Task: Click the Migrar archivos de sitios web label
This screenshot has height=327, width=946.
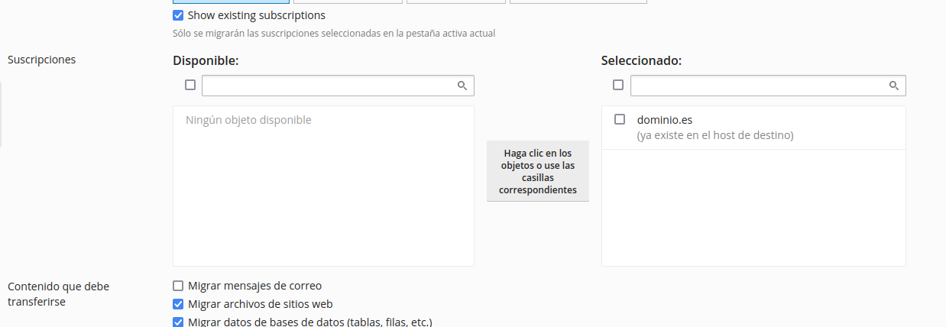Action: click(x=261, y=304)
